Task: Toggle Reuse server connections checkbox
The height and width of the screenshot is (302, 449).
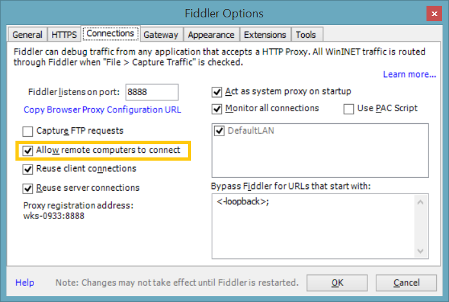Action: (x=28, y=188)
